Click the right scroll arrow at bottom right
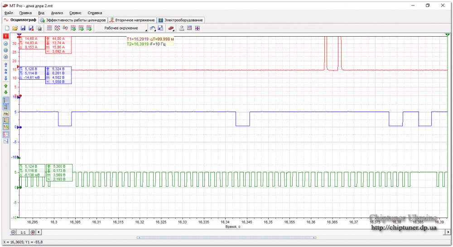 point(448,232)
